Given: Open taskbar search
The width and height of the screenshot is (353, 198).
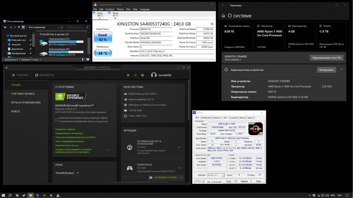Looking at the screenshot, I should [10, 195].
